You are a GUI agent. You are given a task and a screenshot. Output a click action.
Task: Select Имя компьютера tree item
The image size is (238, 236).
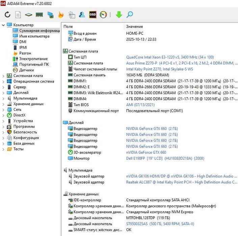pyautogui.click(x=34, y=36)
